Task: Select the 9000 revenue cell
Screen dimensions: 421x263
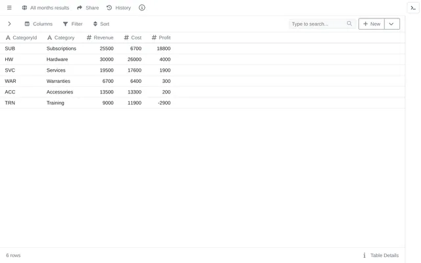Action: tap(108, 103)
